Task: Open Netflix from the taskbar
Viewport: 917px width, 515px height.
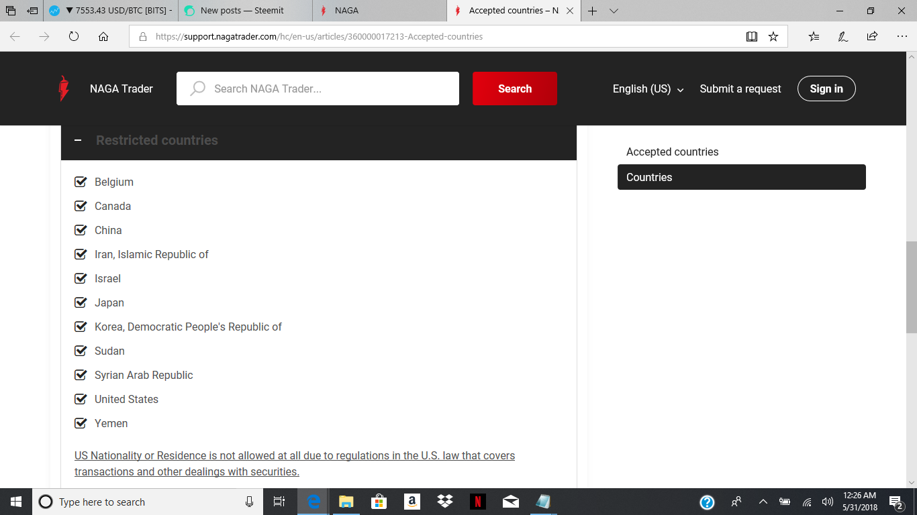Action: click(477, 502)
